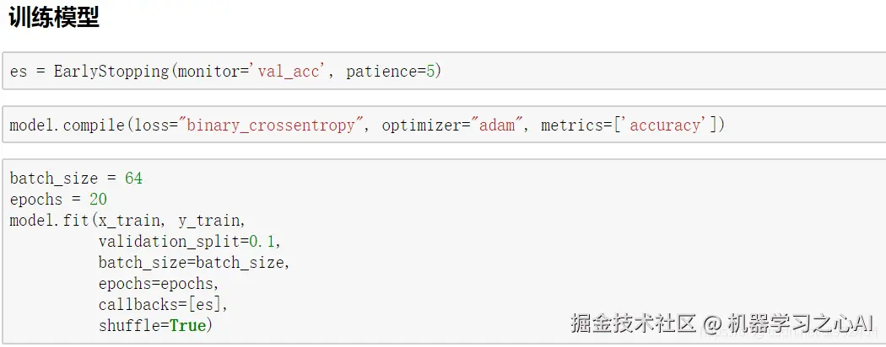
Task: Click the batch_size=batch_size argument line
Action: point(193,262)
